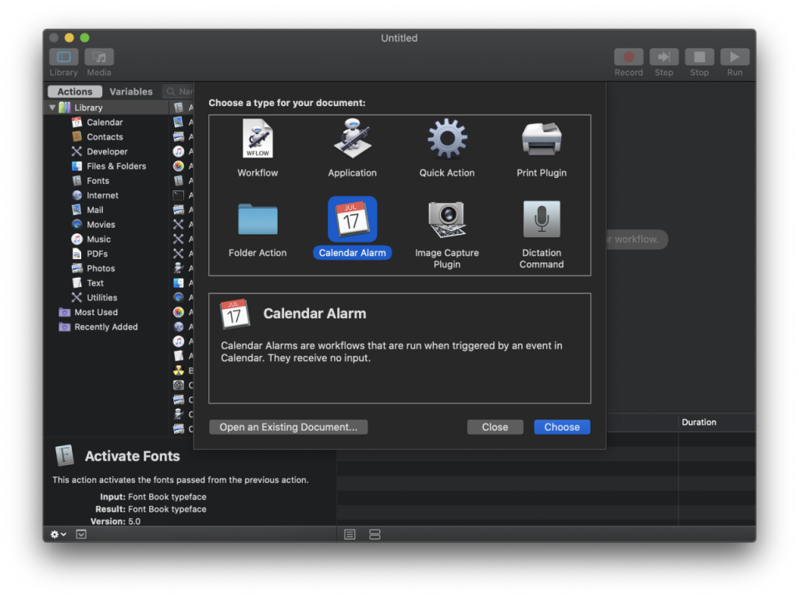The width and height of the screenshot is (799, 599).
Task: Click the Stop toolbar button
Action: pos(699,57)
